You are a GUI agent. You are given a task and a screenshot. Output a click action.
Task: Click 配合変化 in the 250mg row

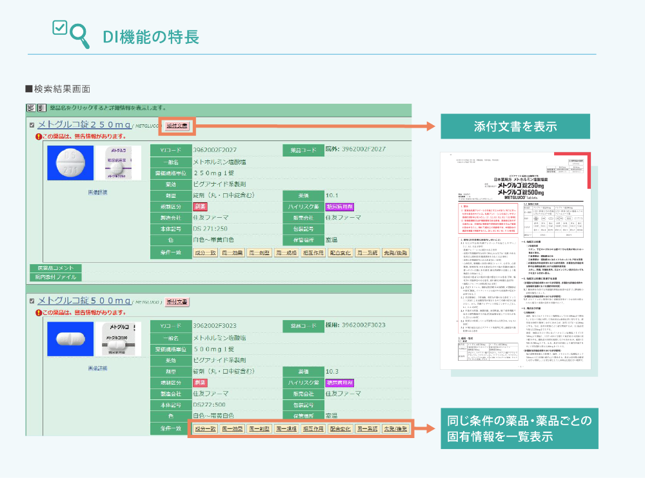point(340,253)
